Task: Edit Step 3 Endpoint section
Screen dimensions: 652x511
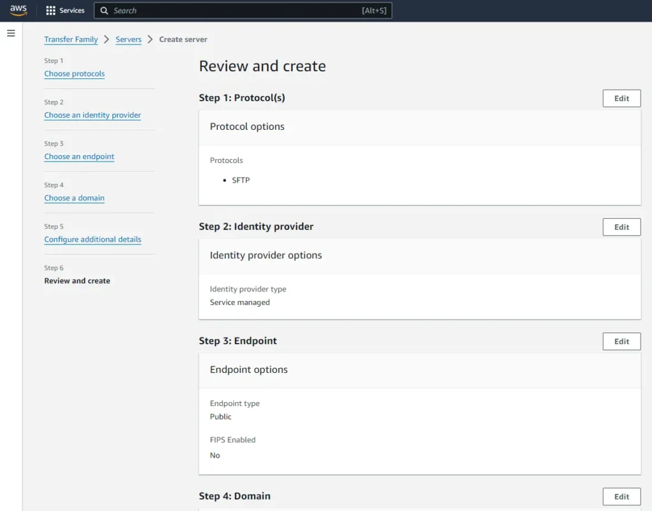Action: pos(621,342)
